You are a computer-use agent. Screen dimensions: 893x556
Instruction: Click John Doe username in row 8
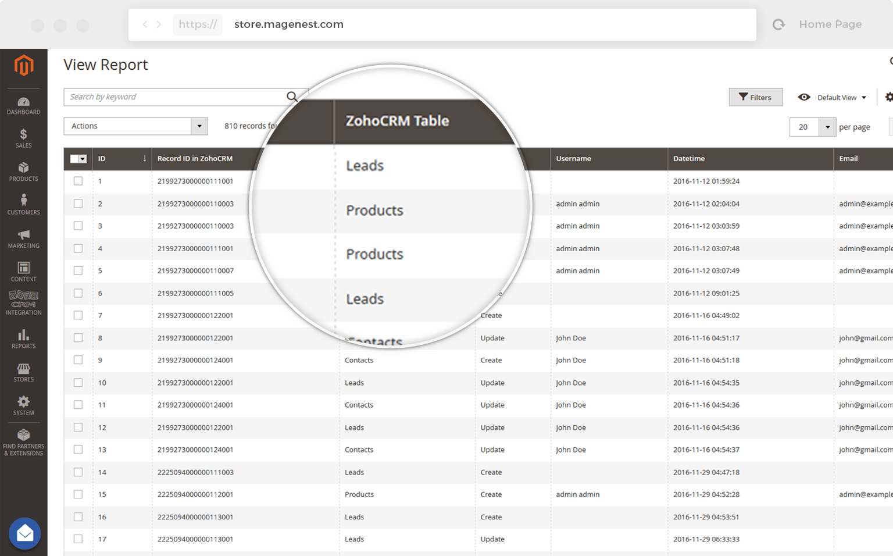[x=571, y=338]
